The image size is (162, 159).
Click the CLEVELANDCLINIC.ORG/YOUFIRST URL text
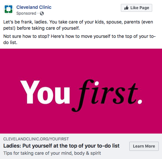click(x=36, y=139)
